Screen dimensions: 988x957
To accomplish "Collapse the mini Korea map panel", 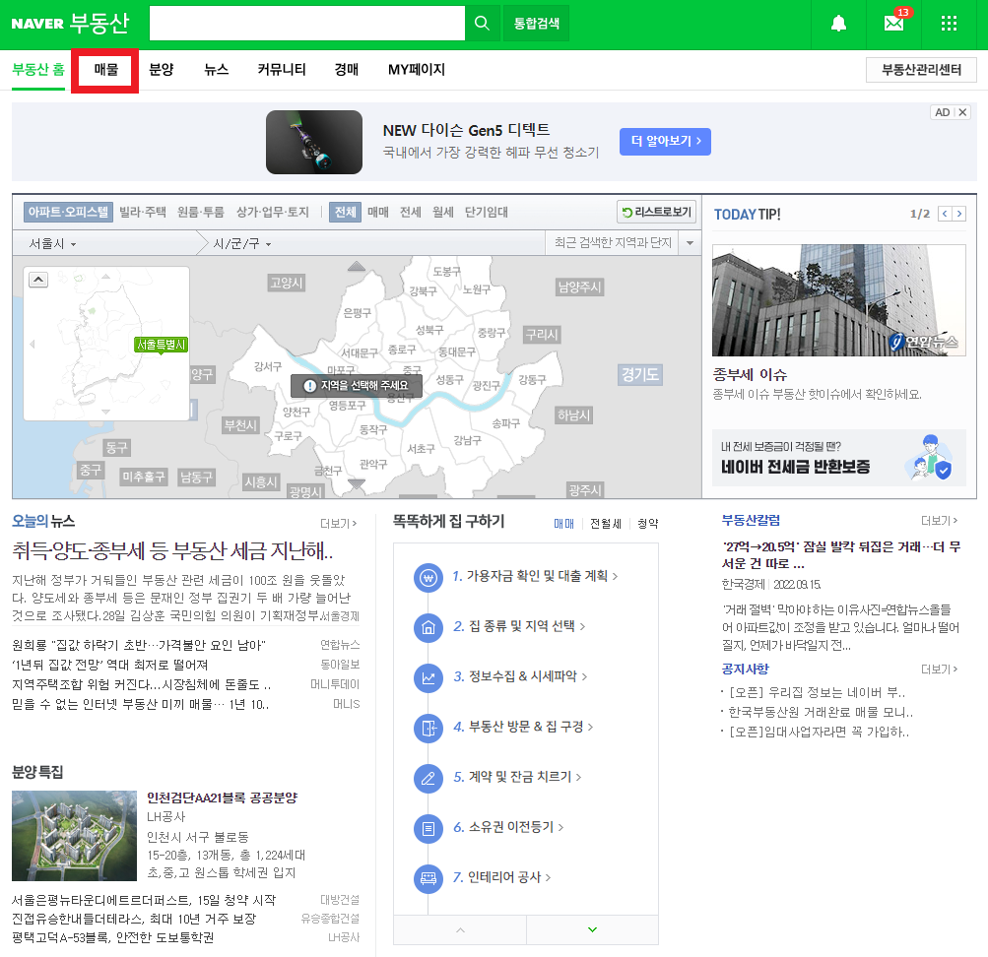I will pos(38,281).
